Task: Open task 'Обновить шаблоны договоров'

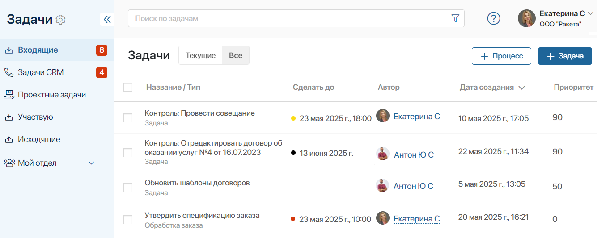Action: pyautogui.click(x=197, y=183)
